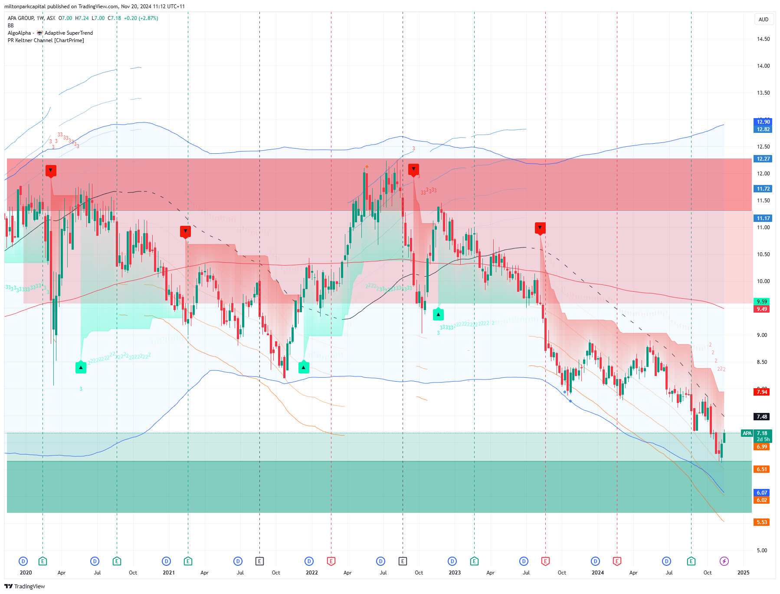Click the orange 6.02 price label
Viewport: 780px width, 594px height.
click(x=762, y=500)
